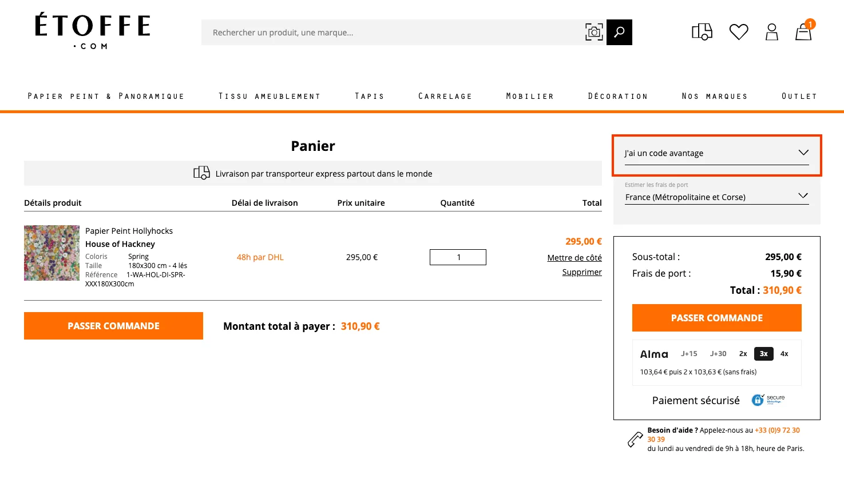Click "Paiement sécurisé" text
The width and height of the screenshot is (844, 479).
click(696, 401)
